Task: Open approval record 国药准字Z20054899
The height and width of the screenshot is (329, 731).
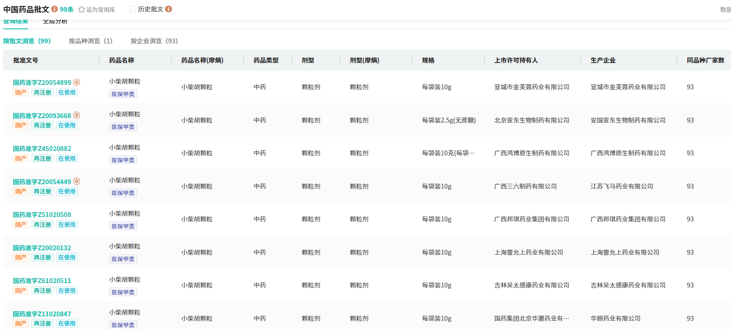Action: tap(42, 83)
